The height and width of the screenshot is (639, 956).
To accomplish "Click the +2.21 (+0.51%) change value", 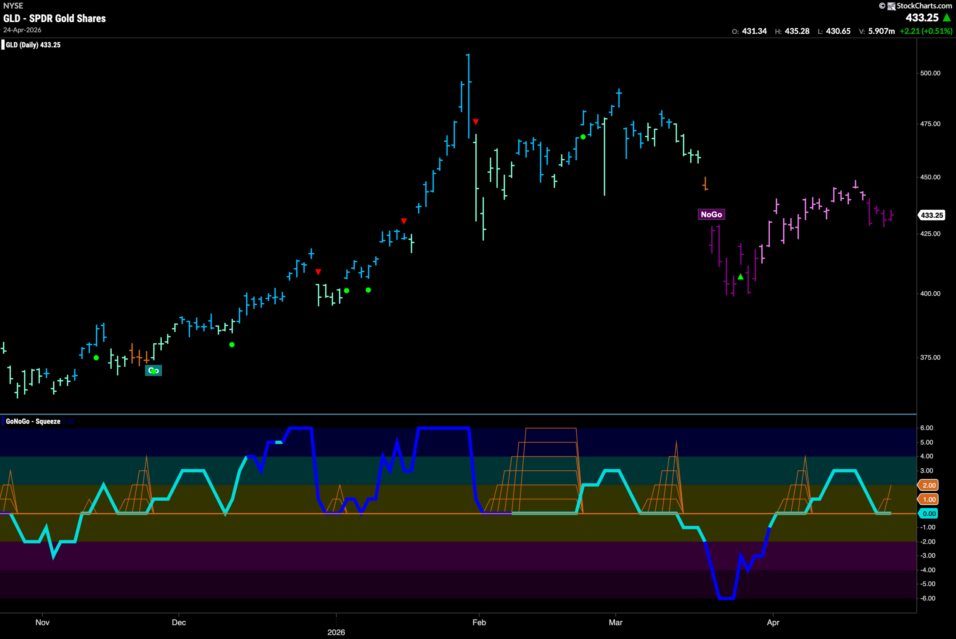I will (x=926, y=31).
